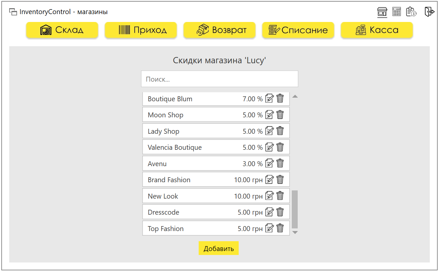Open the Возврат section
The width and height of the screenshot is (439, 272).
[219, 30]
